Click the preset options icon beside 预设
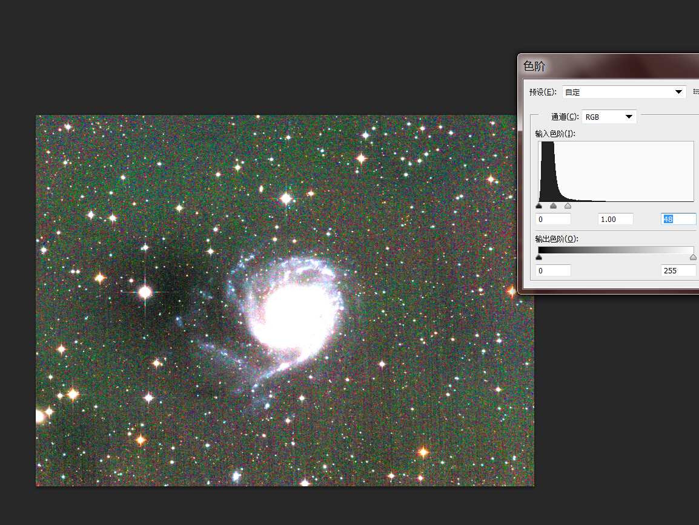The width and height of the screenshot is (699, 525). 695,92
